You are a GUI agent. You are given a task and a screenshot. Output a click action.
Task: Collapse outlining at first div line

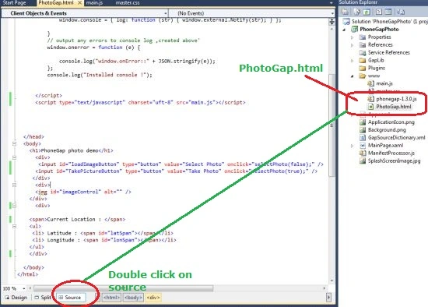(14, 157)
